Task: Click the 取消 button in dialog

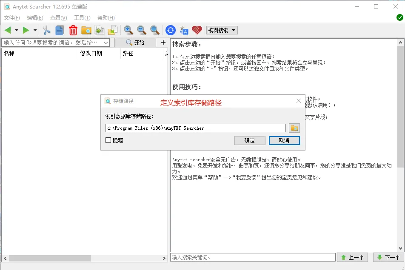Action: pos(284,140)
